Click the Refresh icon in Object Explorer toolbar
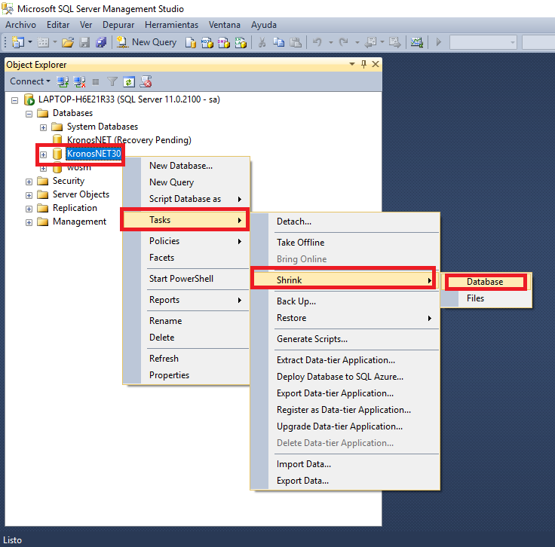Viewport: 555px width, 547px height. tap(129, 81)
